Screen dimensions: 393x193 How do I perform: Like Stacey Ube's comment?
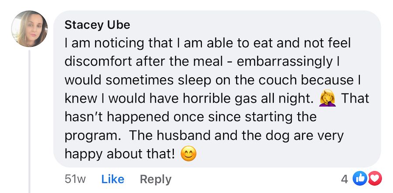(x=113, y=179)
